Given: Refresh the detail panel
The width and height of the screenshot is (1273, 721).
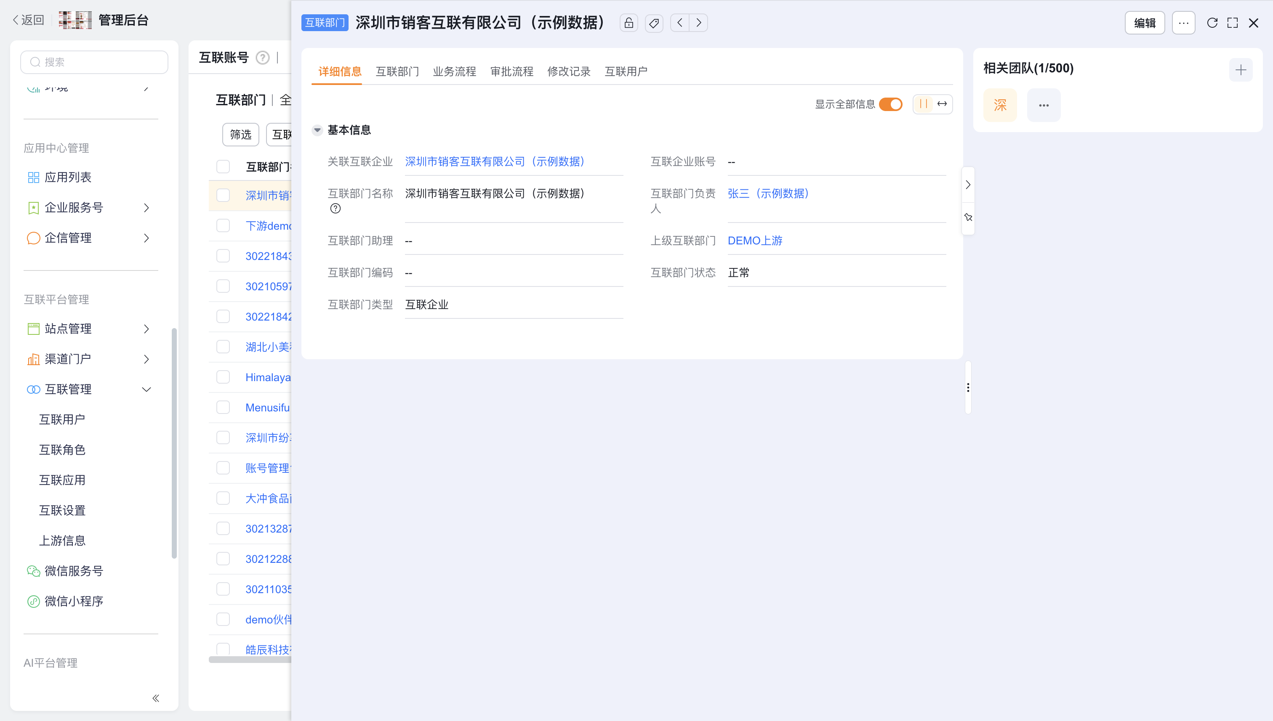Looking at the screenshot, I should (x=1212, y=23).
